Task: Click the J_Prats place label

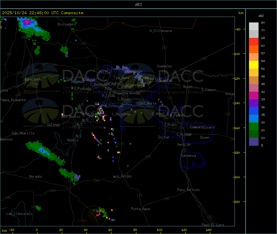Action: [x=171, y=125]
